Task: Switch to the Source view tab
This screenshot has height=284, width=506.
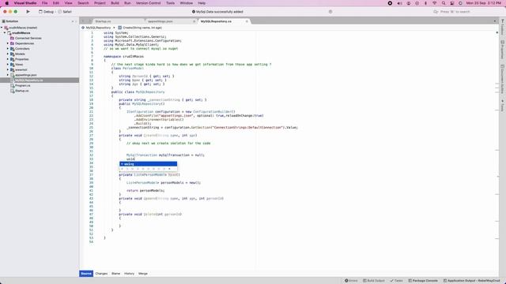Action: 86,274
